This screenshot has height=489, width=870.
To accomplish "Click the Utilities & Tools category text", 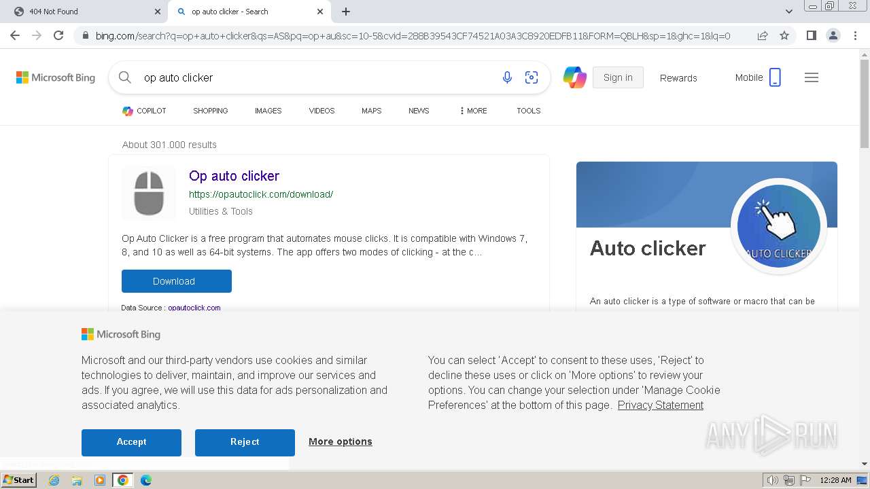I will (x=221, y=211).
